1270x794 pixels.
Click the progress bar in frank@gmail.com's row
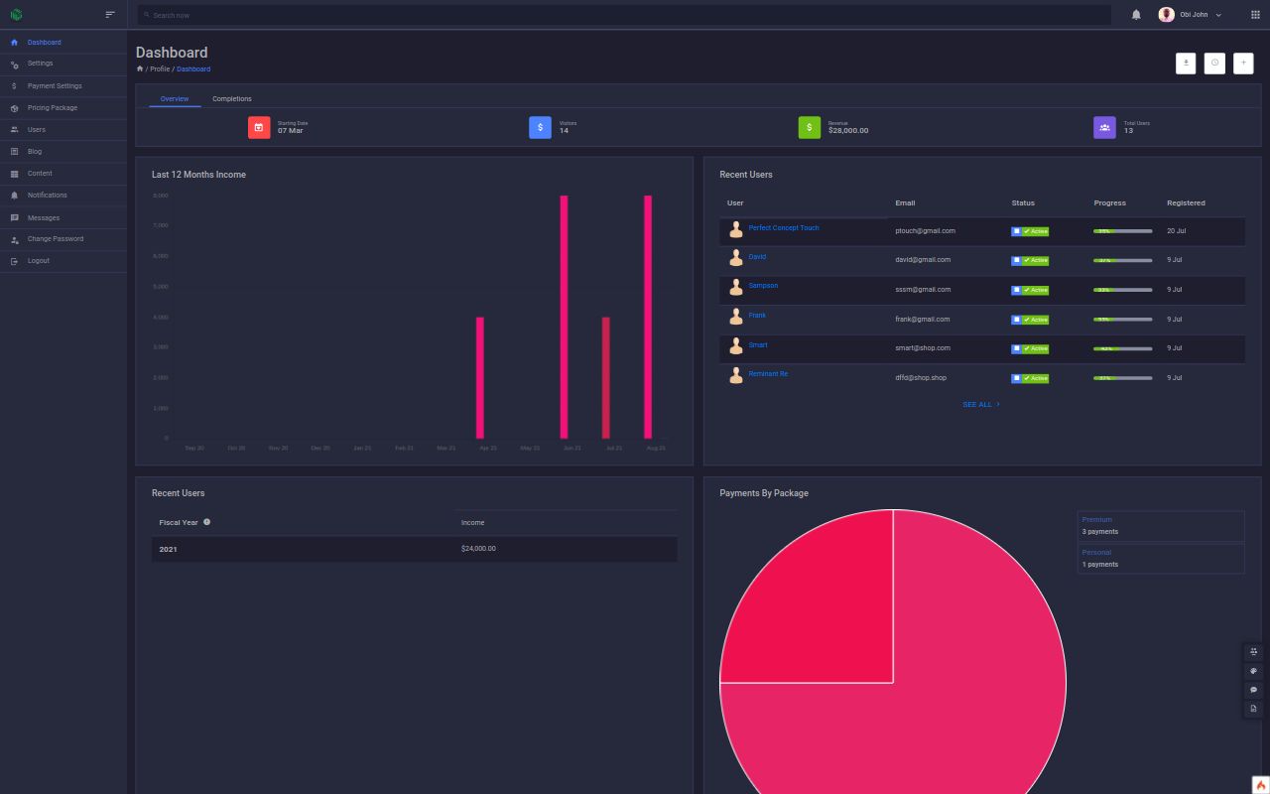point(1123,320)
